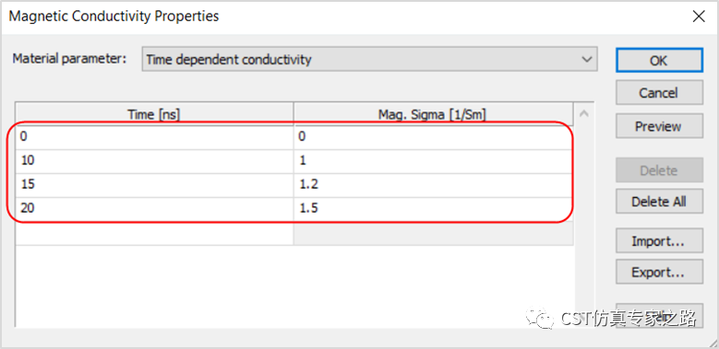Click the Mag. Sigma cell showing 1
The width and height of the screenshot is (719, 349).
tap(433, 161)
